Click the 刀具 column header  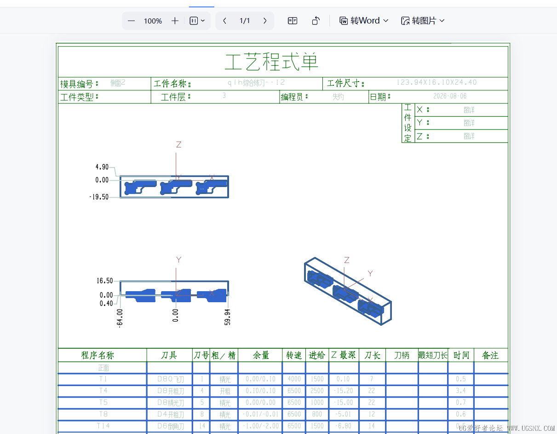[x=169, y=355]
